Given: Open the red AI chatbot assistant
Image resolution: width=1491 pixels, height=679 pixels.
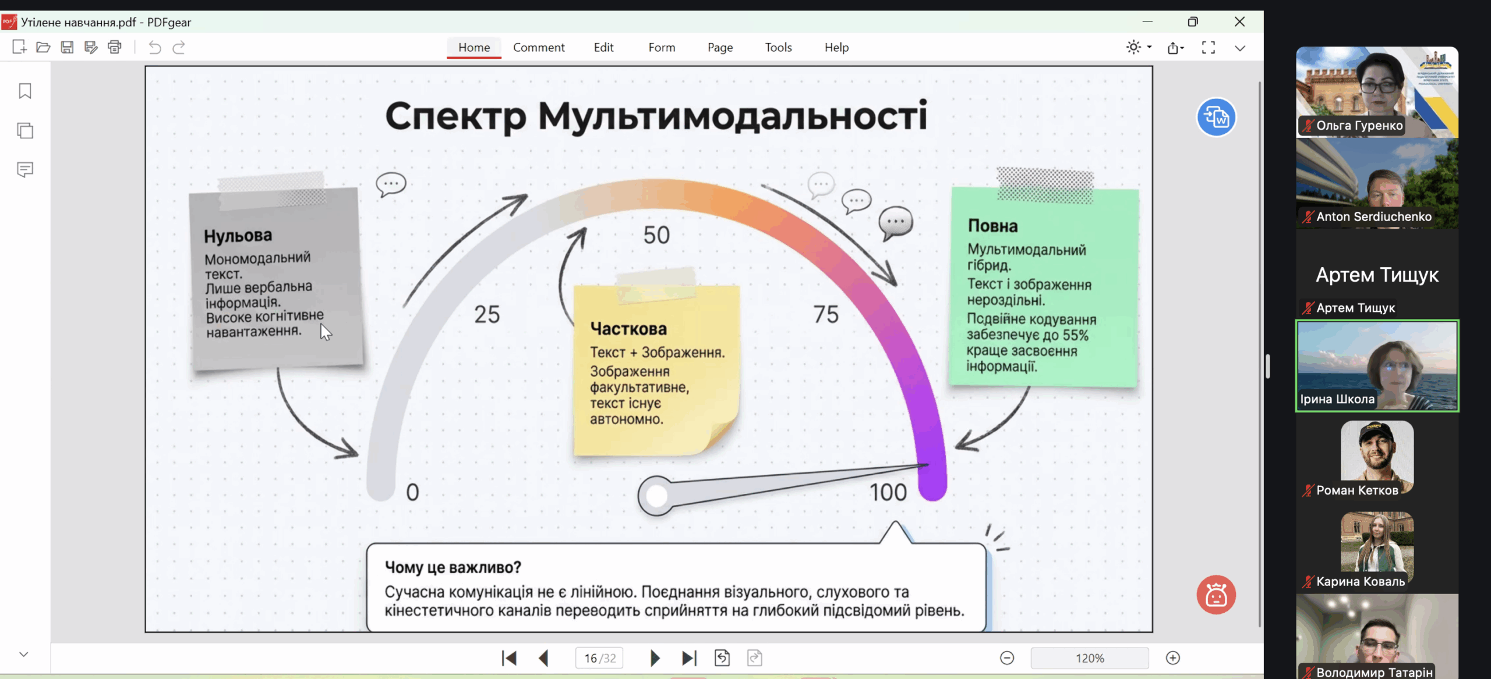Looking at the screenshot, I should coord(1216,595).
